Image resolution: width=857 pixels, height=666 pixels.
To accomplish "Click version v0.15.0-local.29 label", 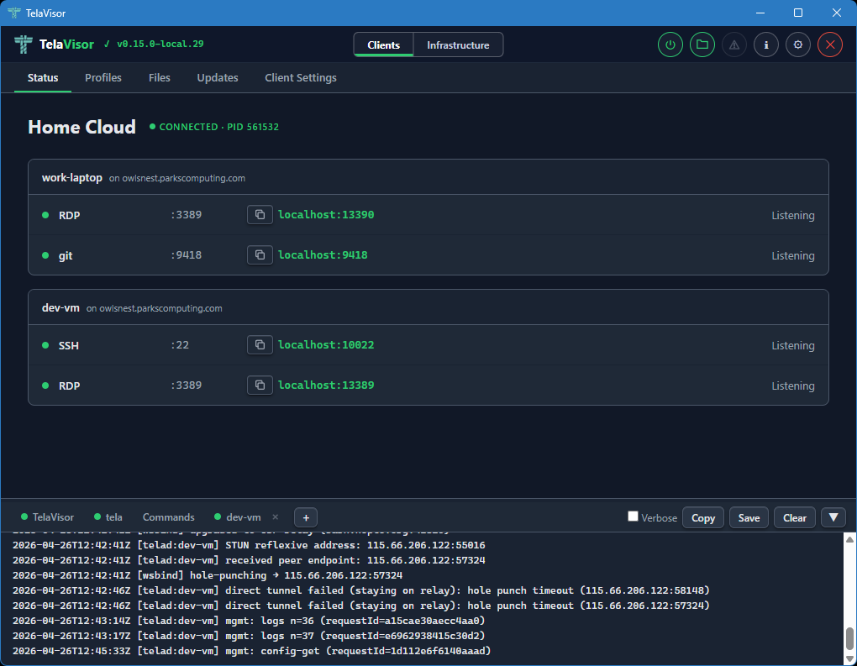I will tap(160, 44).
